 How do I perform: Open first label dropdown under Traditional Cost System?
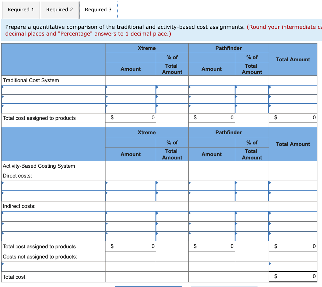point(52,90)
